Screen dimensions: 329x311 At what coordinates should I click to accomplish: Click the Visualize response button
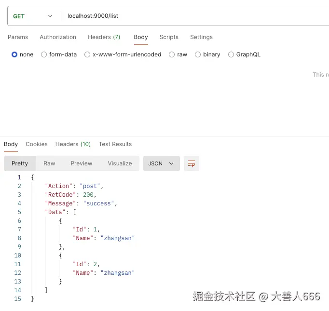click(120, 163)
